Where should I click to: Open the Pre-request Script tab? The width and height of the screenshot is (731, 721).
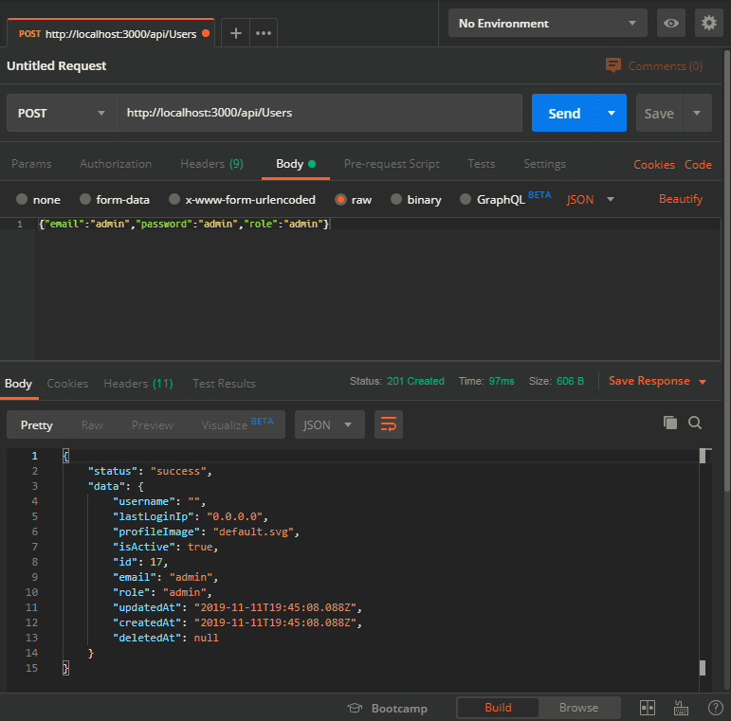(x=392, y=164)
